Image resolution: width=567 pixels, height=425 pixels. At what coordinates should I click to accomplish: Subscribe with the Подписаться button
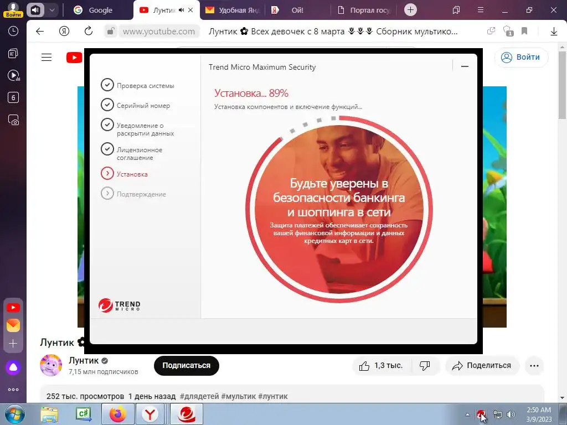click(x=186, y=365)
